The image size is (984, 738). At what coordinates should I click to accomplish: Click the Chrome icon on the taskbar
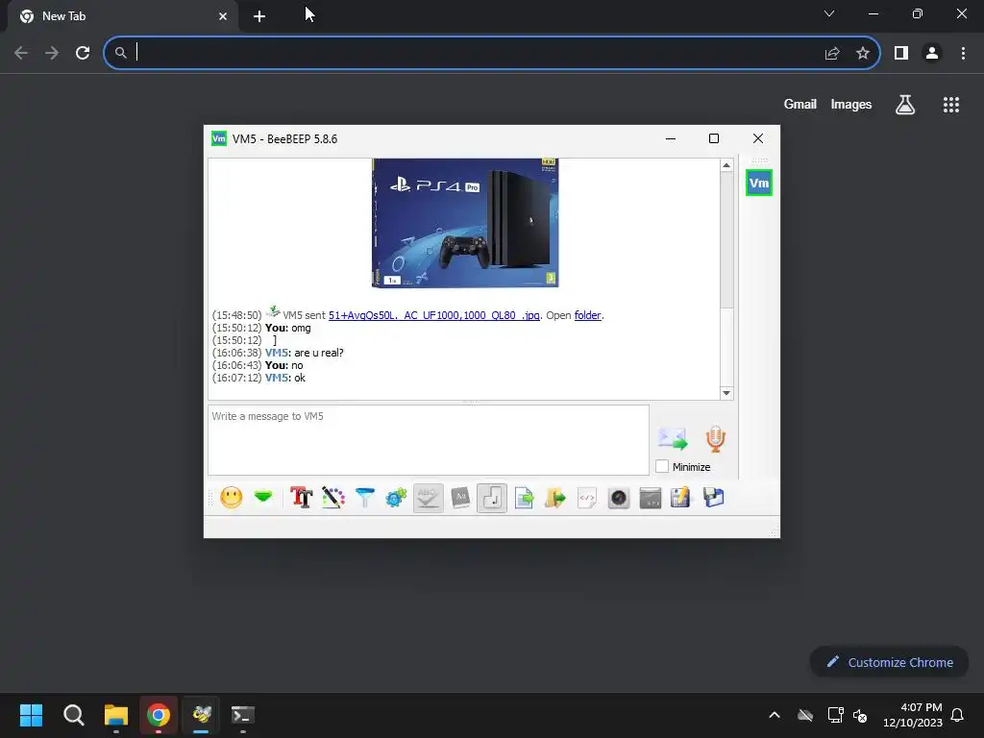pos(159,715)
